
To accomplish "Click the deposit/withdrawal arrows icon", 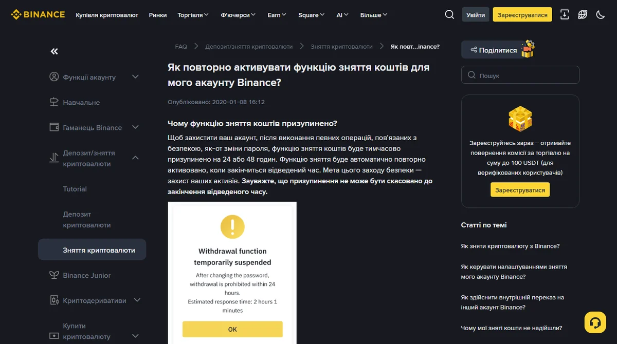I will [54, 158].
